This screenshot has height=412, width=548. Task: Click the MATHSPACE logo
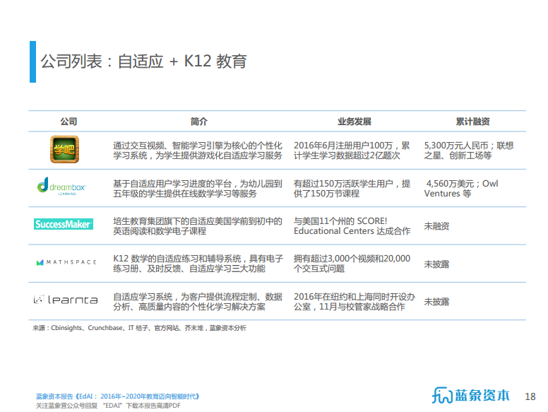click(x=66, y=262)
